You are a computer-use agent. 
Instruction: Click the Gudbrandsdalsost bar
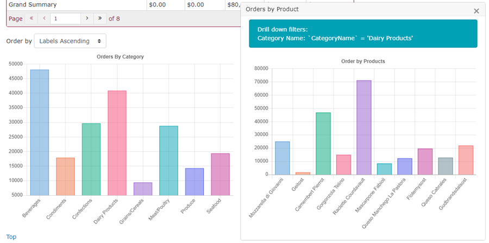point(466,159)
